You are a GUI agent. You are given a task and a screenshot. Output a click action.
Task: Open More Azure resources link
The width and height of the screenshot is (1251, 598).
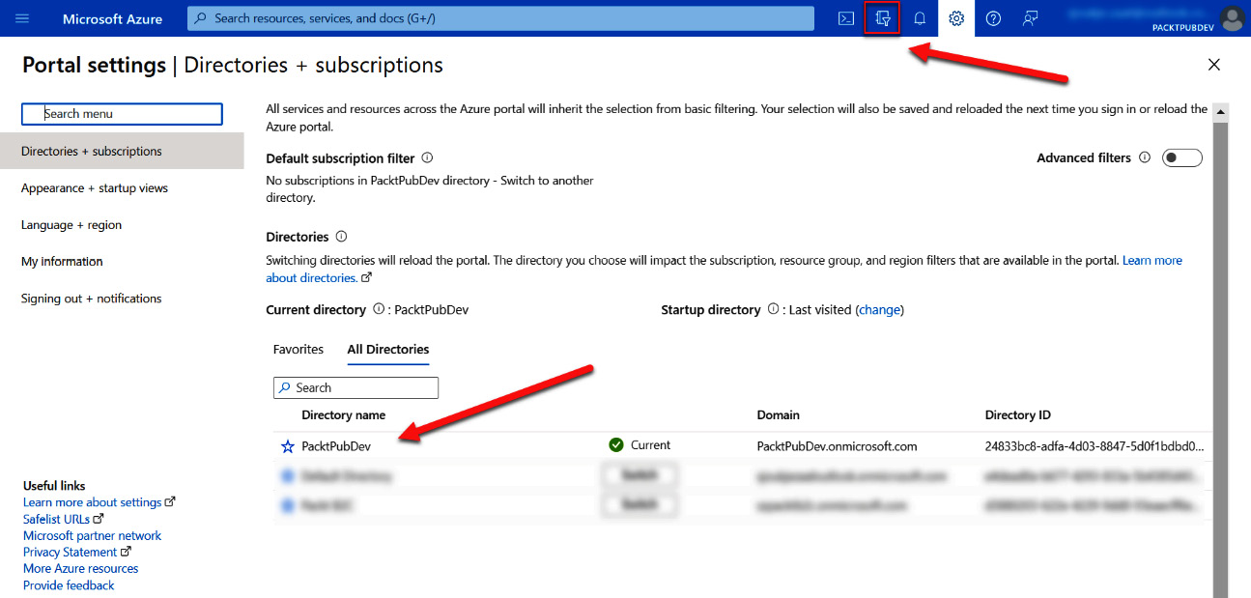(x=81, y=568)
